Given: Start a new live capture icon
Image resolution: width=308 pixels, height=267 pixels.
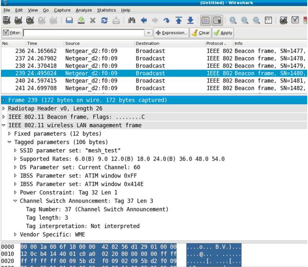Looking at the screenshot, I should [x=30, y=20].
